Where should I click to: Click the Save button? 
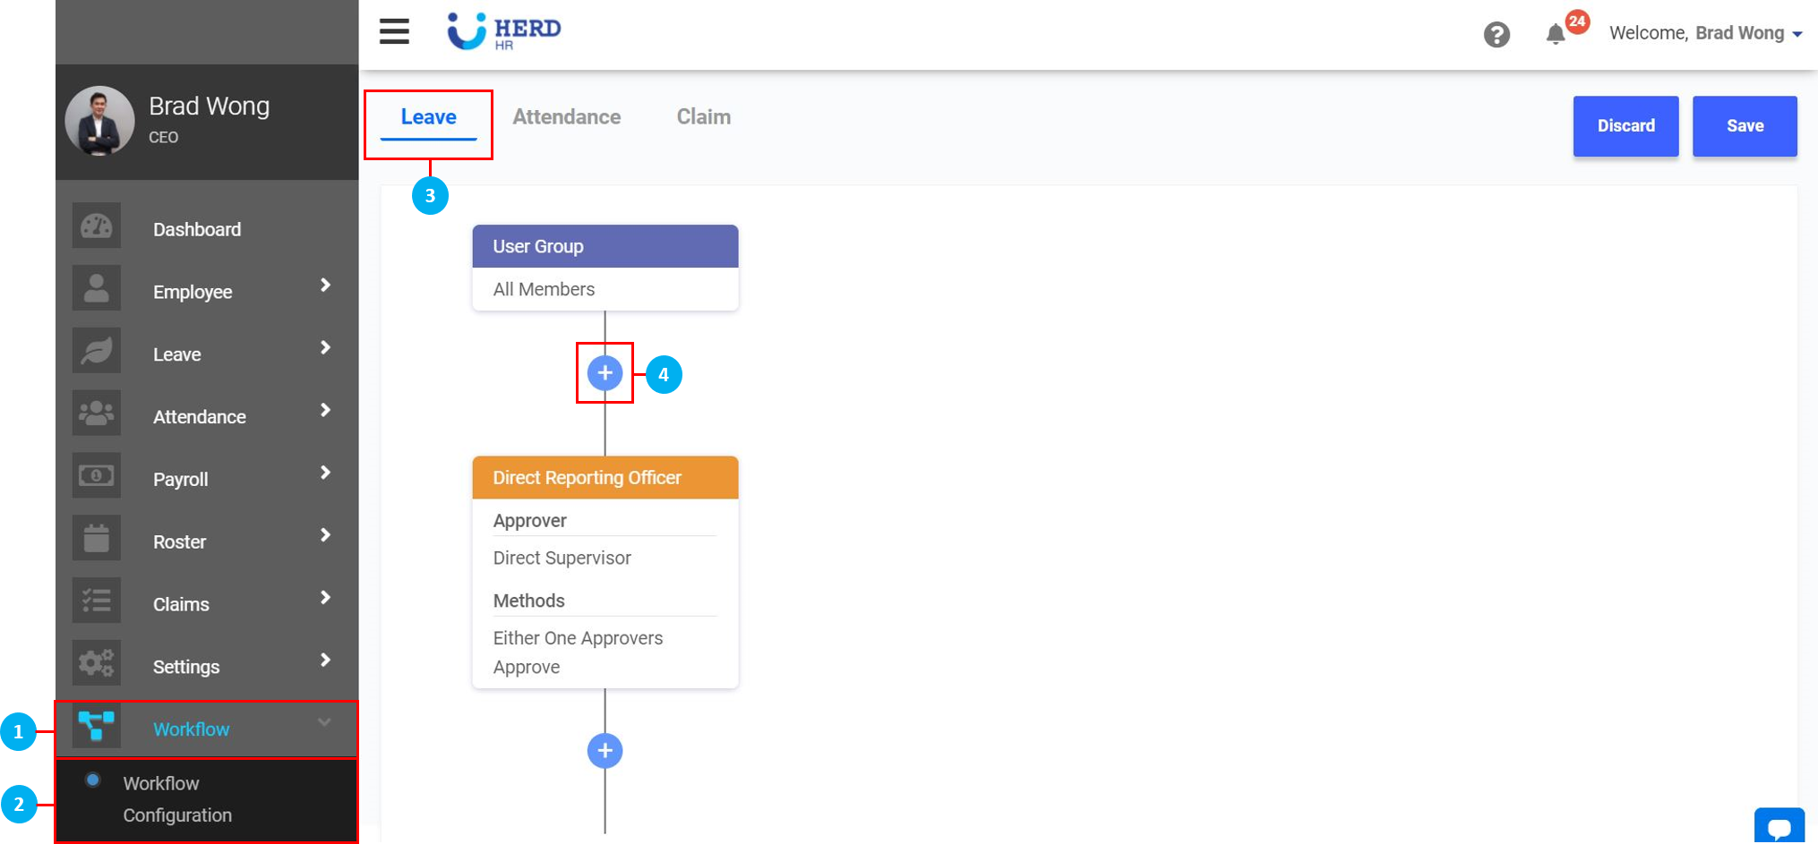pyautogui.click(x=1744, y=126)
